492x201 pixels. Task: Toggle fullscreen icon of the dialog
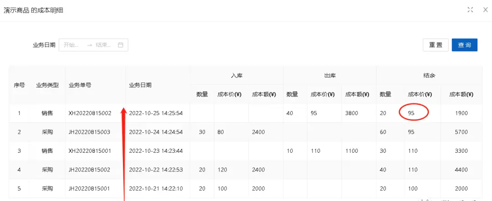tap(470, 10)
